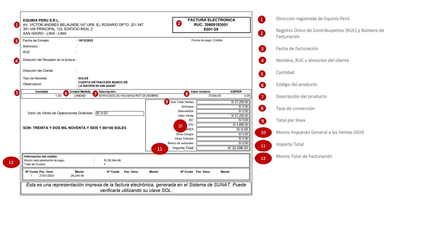
Task: Click the Señor(es) field label
Action: point(30,46)
